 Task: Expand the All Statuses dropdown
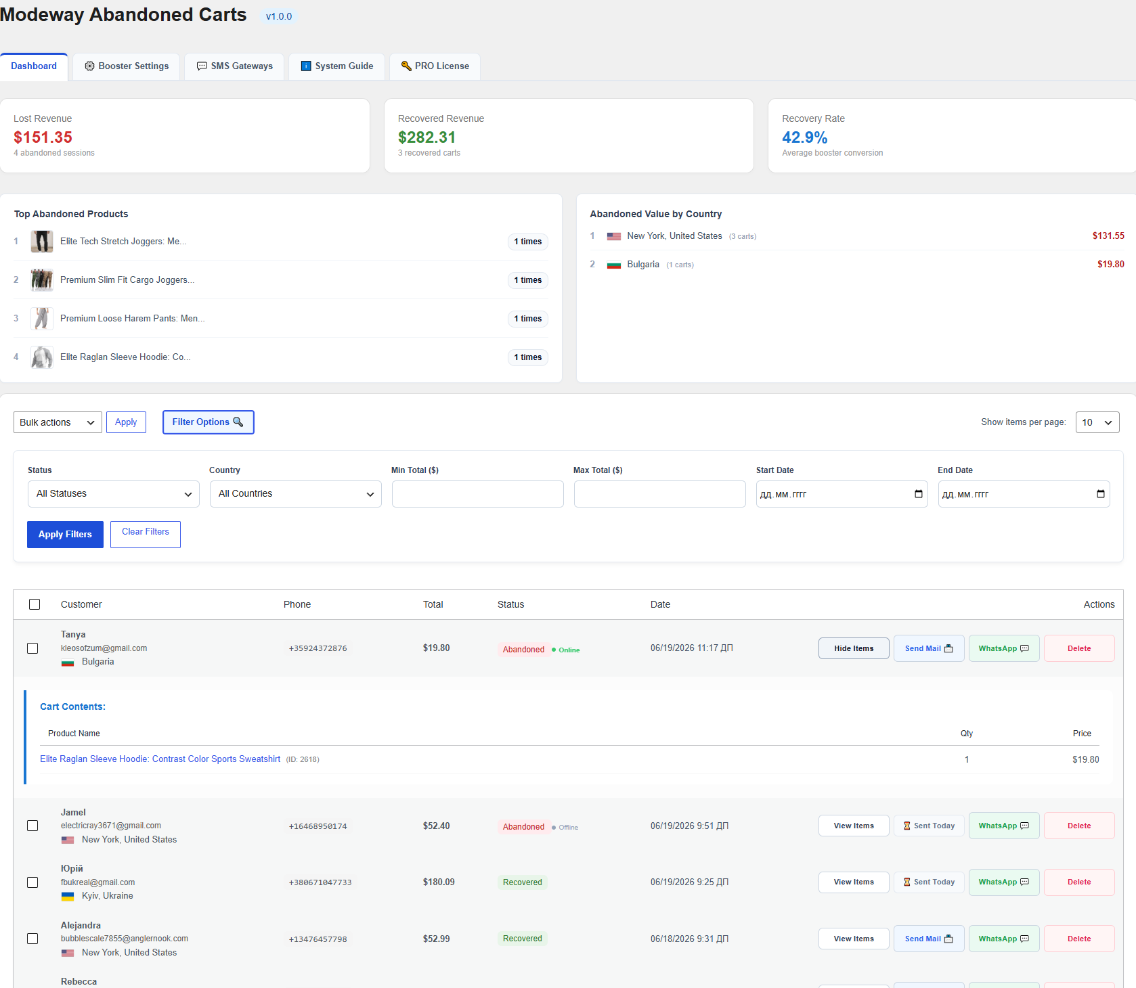[x=114, y=494]
